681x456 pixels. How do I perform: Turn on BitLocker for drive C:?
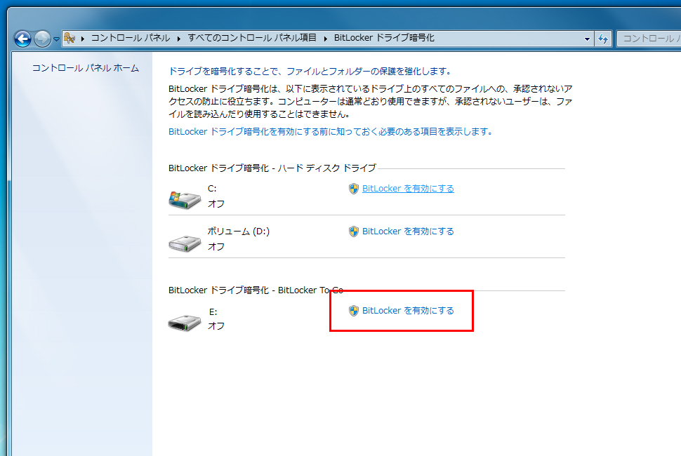pyautogui.click(x=408, y=189)
